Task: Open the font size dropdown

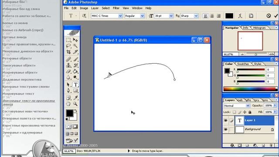Action: (171, 16)
